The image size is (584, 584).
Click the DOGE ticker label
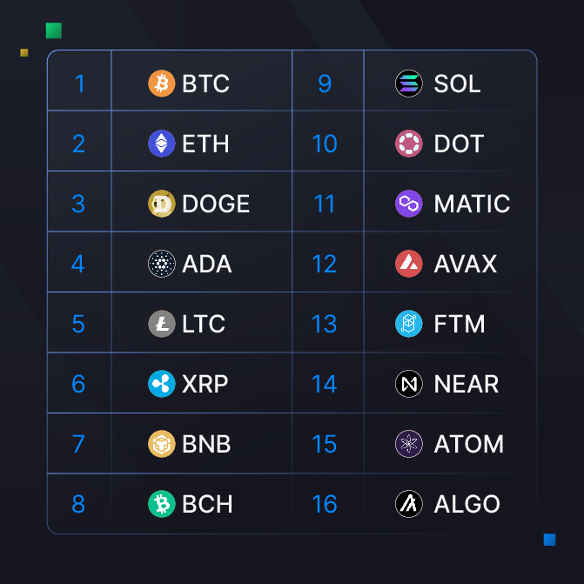click(216, 204)
